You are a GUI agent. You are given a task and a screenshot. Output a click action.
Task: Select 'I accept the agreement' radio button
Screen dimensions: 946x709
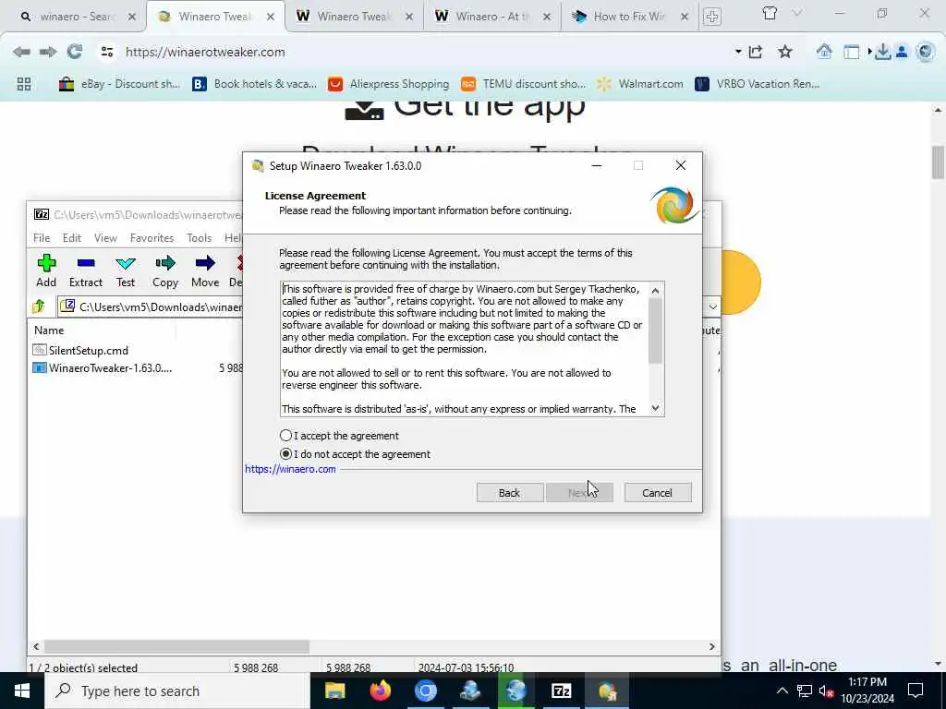pos(286,436)
